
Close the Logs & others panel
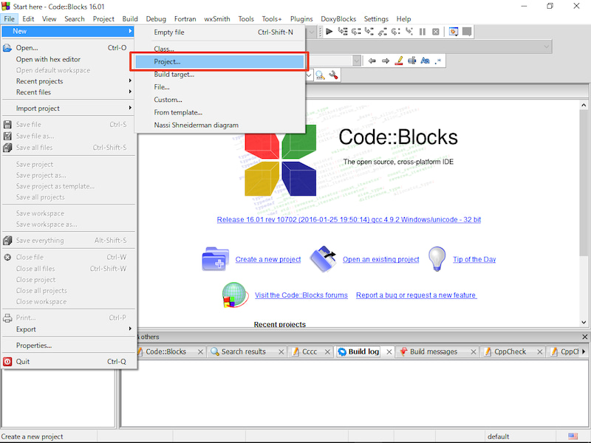click(x=584, y=337)
